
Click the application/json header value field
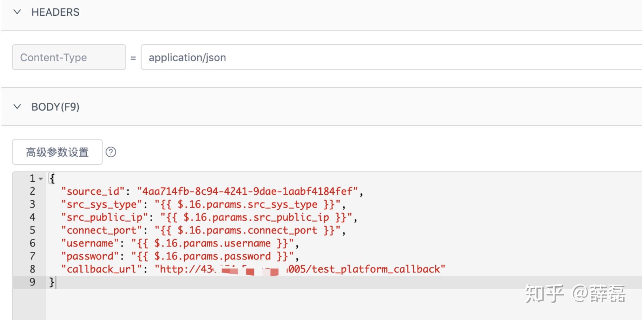[x=391, y=57]
